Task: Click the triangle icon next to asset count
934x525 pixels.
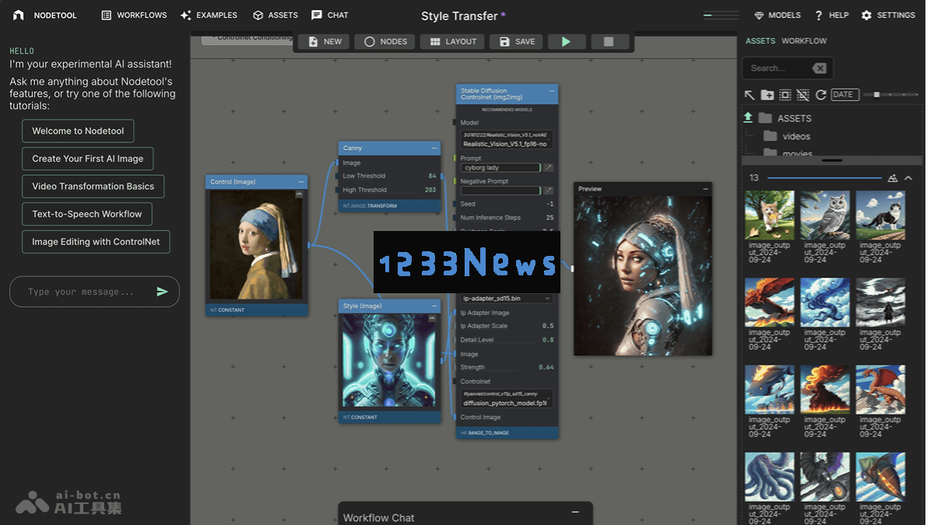Action: tap(892, 178)
